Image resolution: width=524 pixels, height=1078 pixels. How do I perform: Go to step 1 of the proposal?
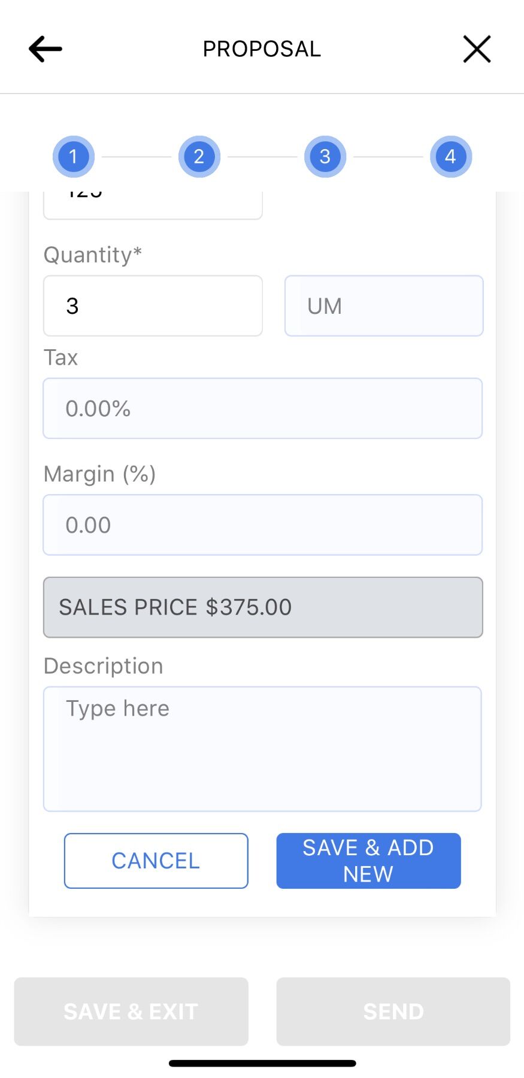point(74,157)
